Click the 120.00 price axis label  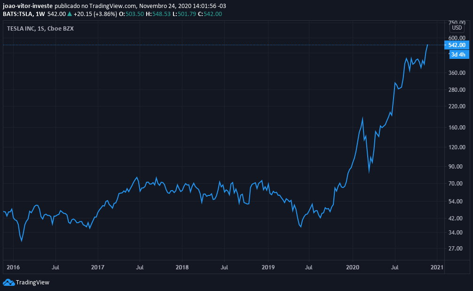457,147
